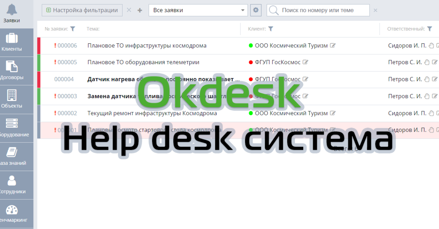Click the green status dot of request 000002
The width and height of the screenshot is (439, 229).
(x=250, y=113)
